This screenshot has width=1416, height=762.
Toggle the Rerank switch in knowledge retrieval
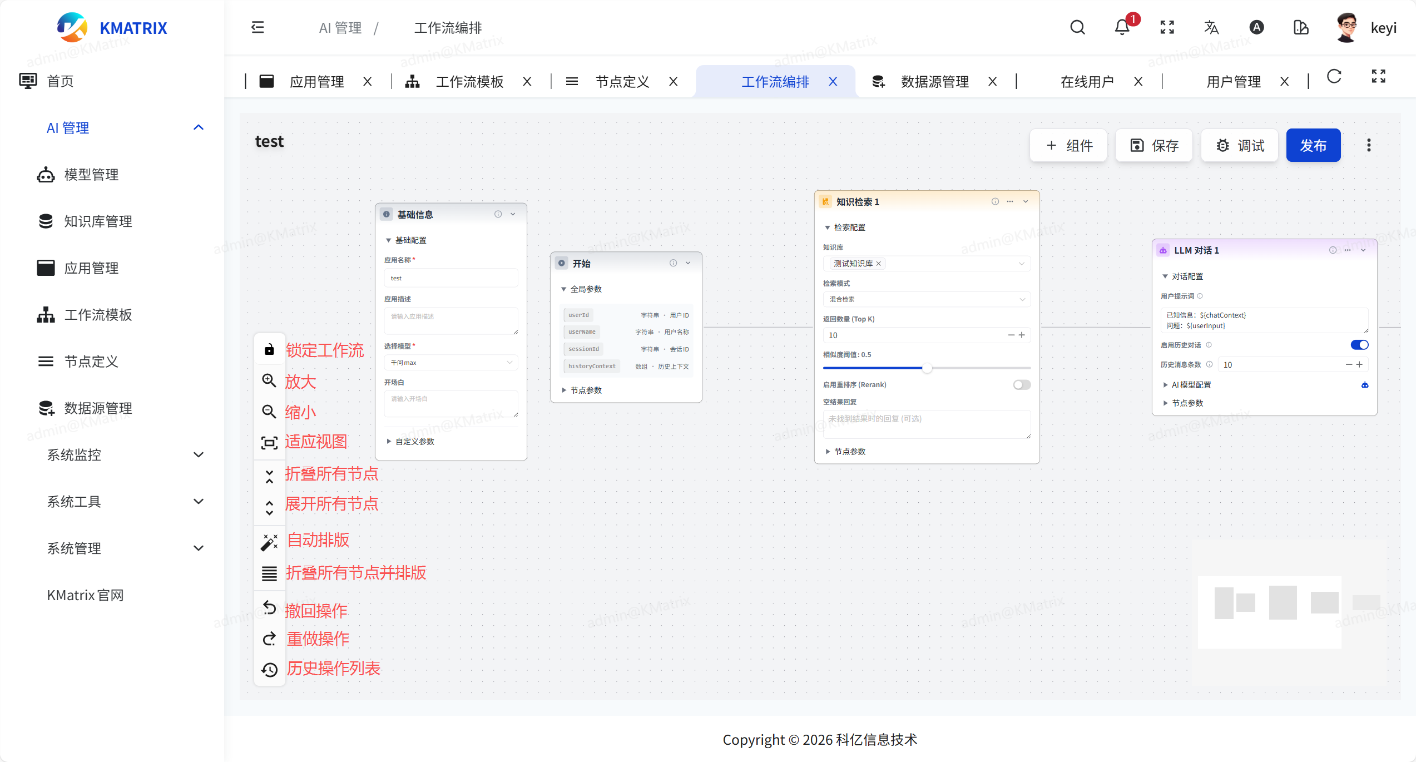(1021, 385)
